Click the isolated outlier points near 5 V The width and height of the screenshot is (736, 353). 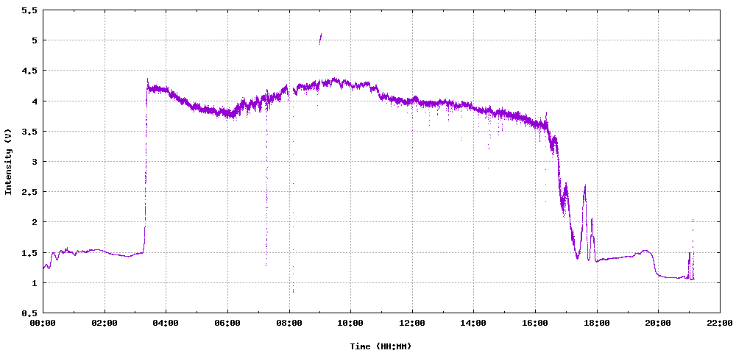coord(321,38)
